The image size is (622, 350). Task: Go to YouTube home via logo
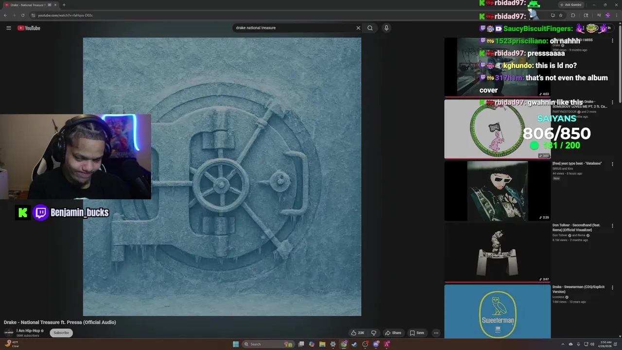click(29, 28)
